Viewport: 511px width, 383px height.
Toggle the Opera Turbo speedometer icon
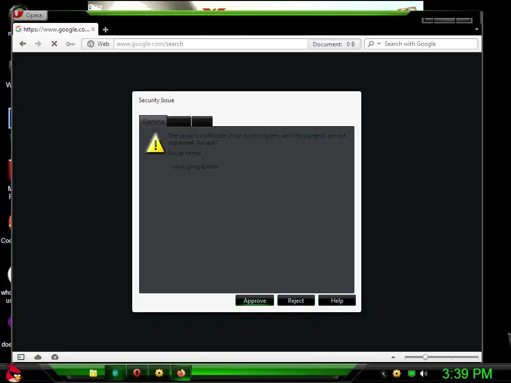[55, 357]
